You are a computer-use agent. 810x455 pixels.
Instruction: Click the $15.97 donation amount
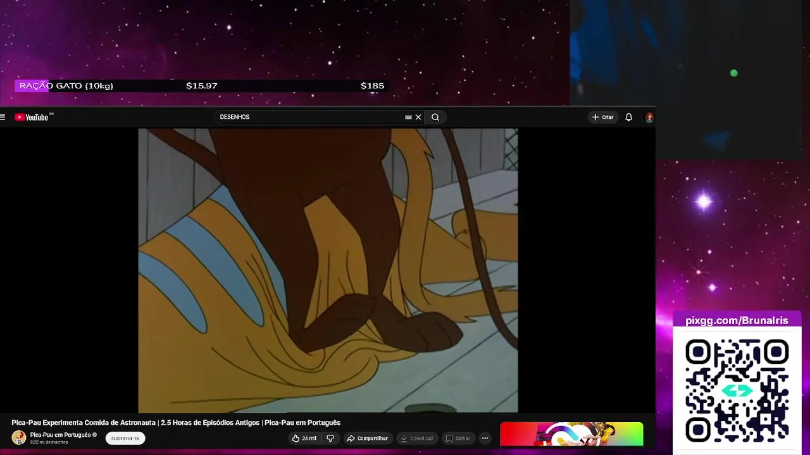[202, 86]
